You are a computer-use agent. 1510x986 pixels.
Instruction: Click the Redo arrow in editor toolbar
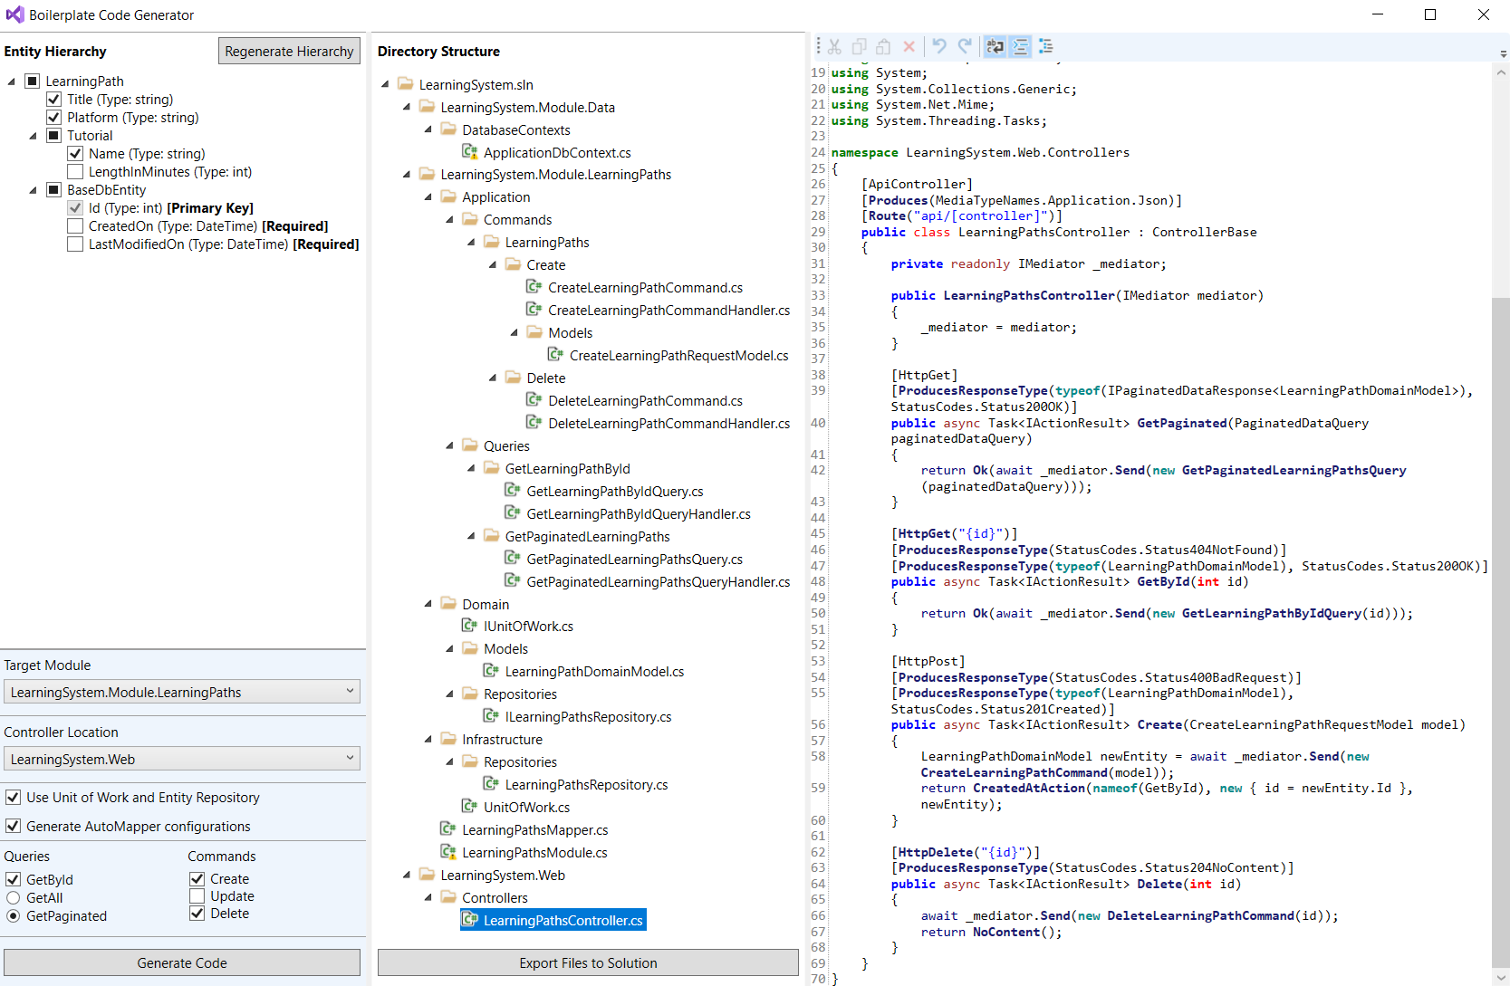pyautogui.click(x=965, y=46)
